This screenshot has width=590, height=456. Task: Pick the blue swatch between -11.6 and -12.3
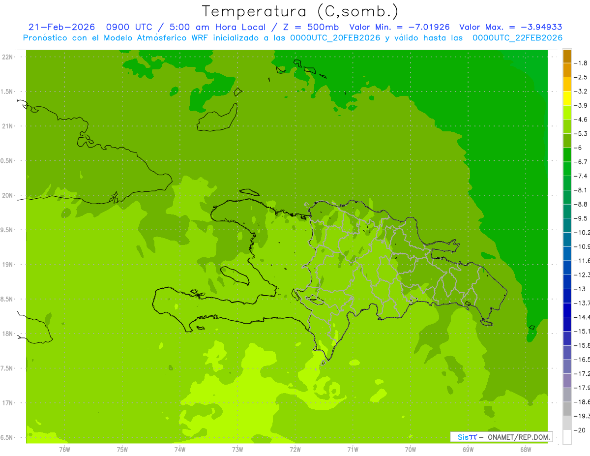pyautogui.click(x=567, y=268)
